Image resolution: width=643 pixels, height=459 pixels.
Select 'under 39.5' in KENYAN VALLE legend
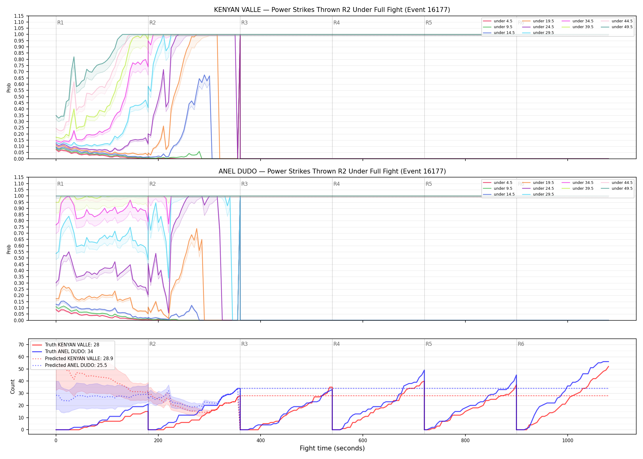pos(577,27)
